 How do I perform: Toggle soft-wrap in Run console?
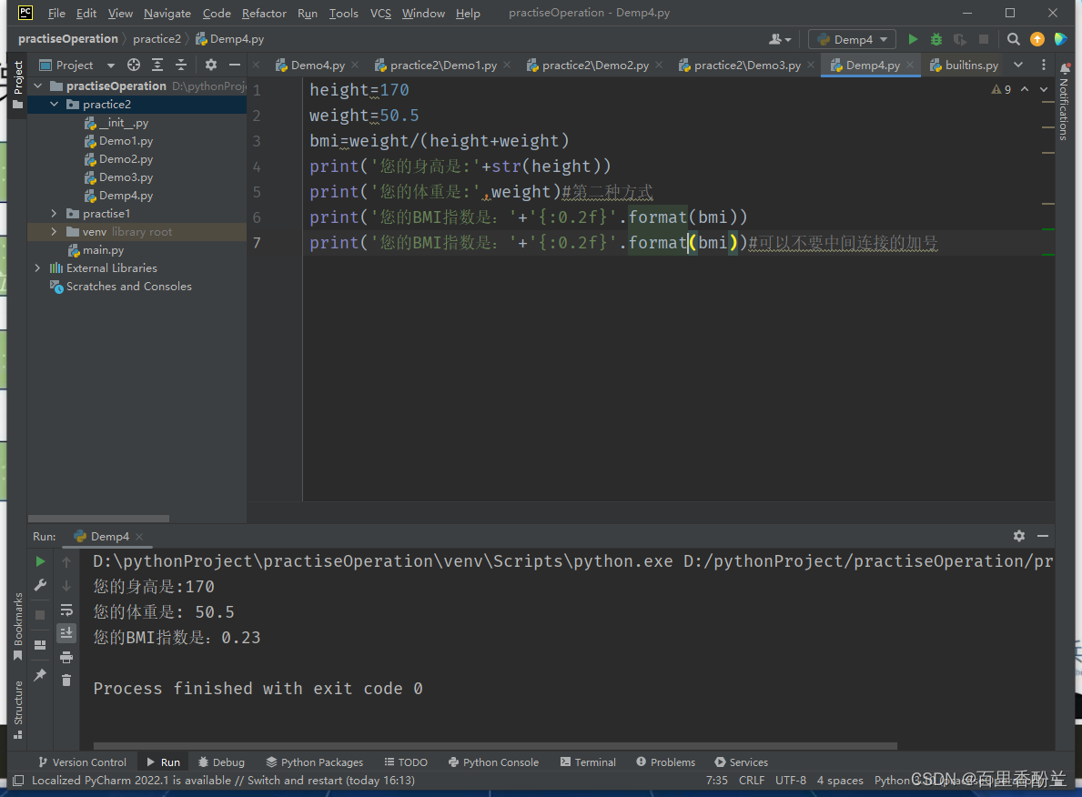66,610
